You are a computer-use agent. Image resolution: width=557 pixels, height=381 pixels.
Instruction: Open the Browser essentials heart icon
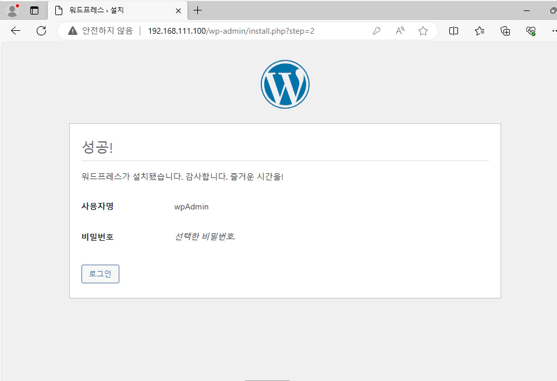pyautogui.click(x=531, y=31)
